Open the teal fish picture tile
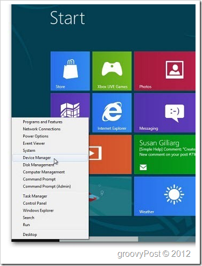 [x=110, y=196]
